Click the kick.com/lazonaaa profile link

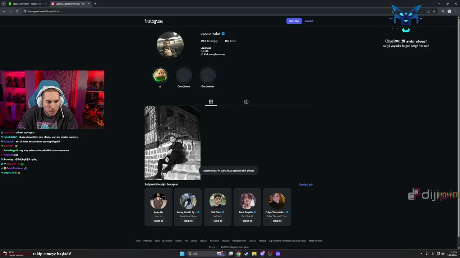click(215, 54)
